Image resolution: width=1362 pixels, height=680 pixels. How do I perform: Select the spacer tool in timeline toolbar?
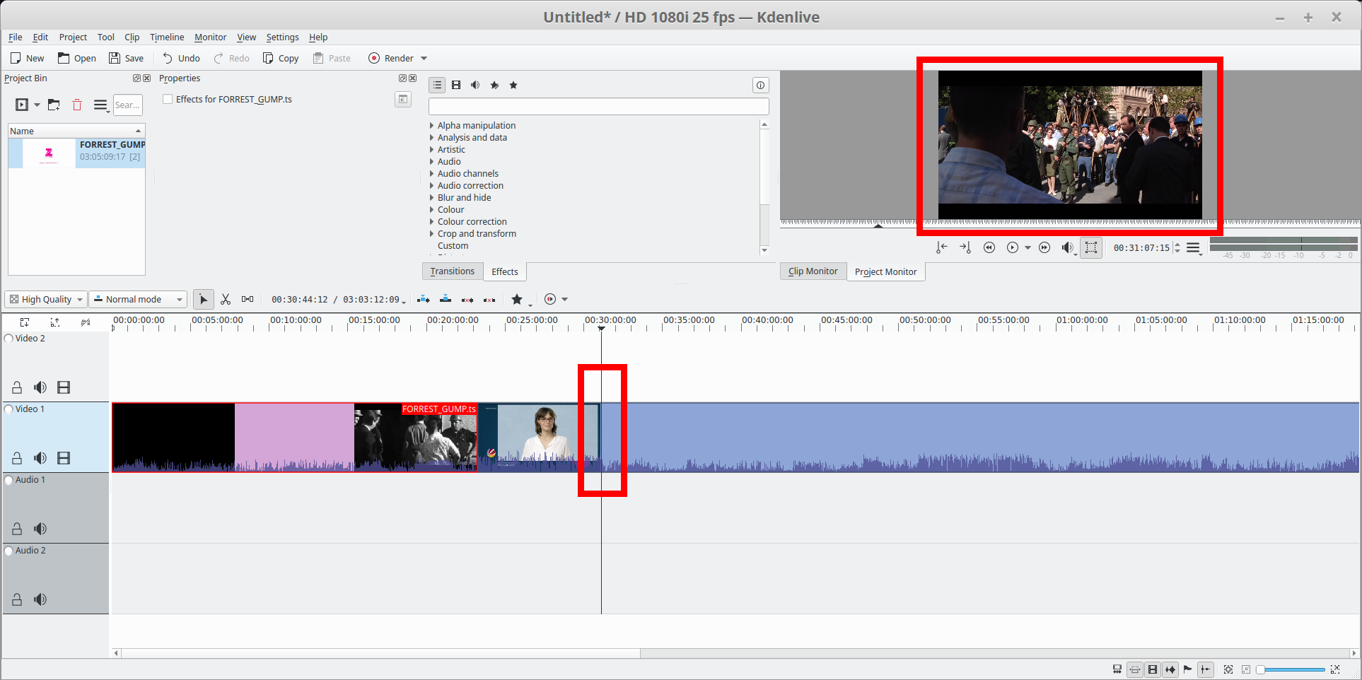point(248,300)
